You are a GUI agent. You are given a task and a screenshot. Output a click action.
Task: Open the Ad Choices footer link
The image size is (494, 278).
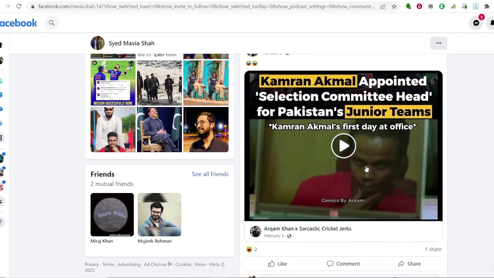[x=158, y=264]
